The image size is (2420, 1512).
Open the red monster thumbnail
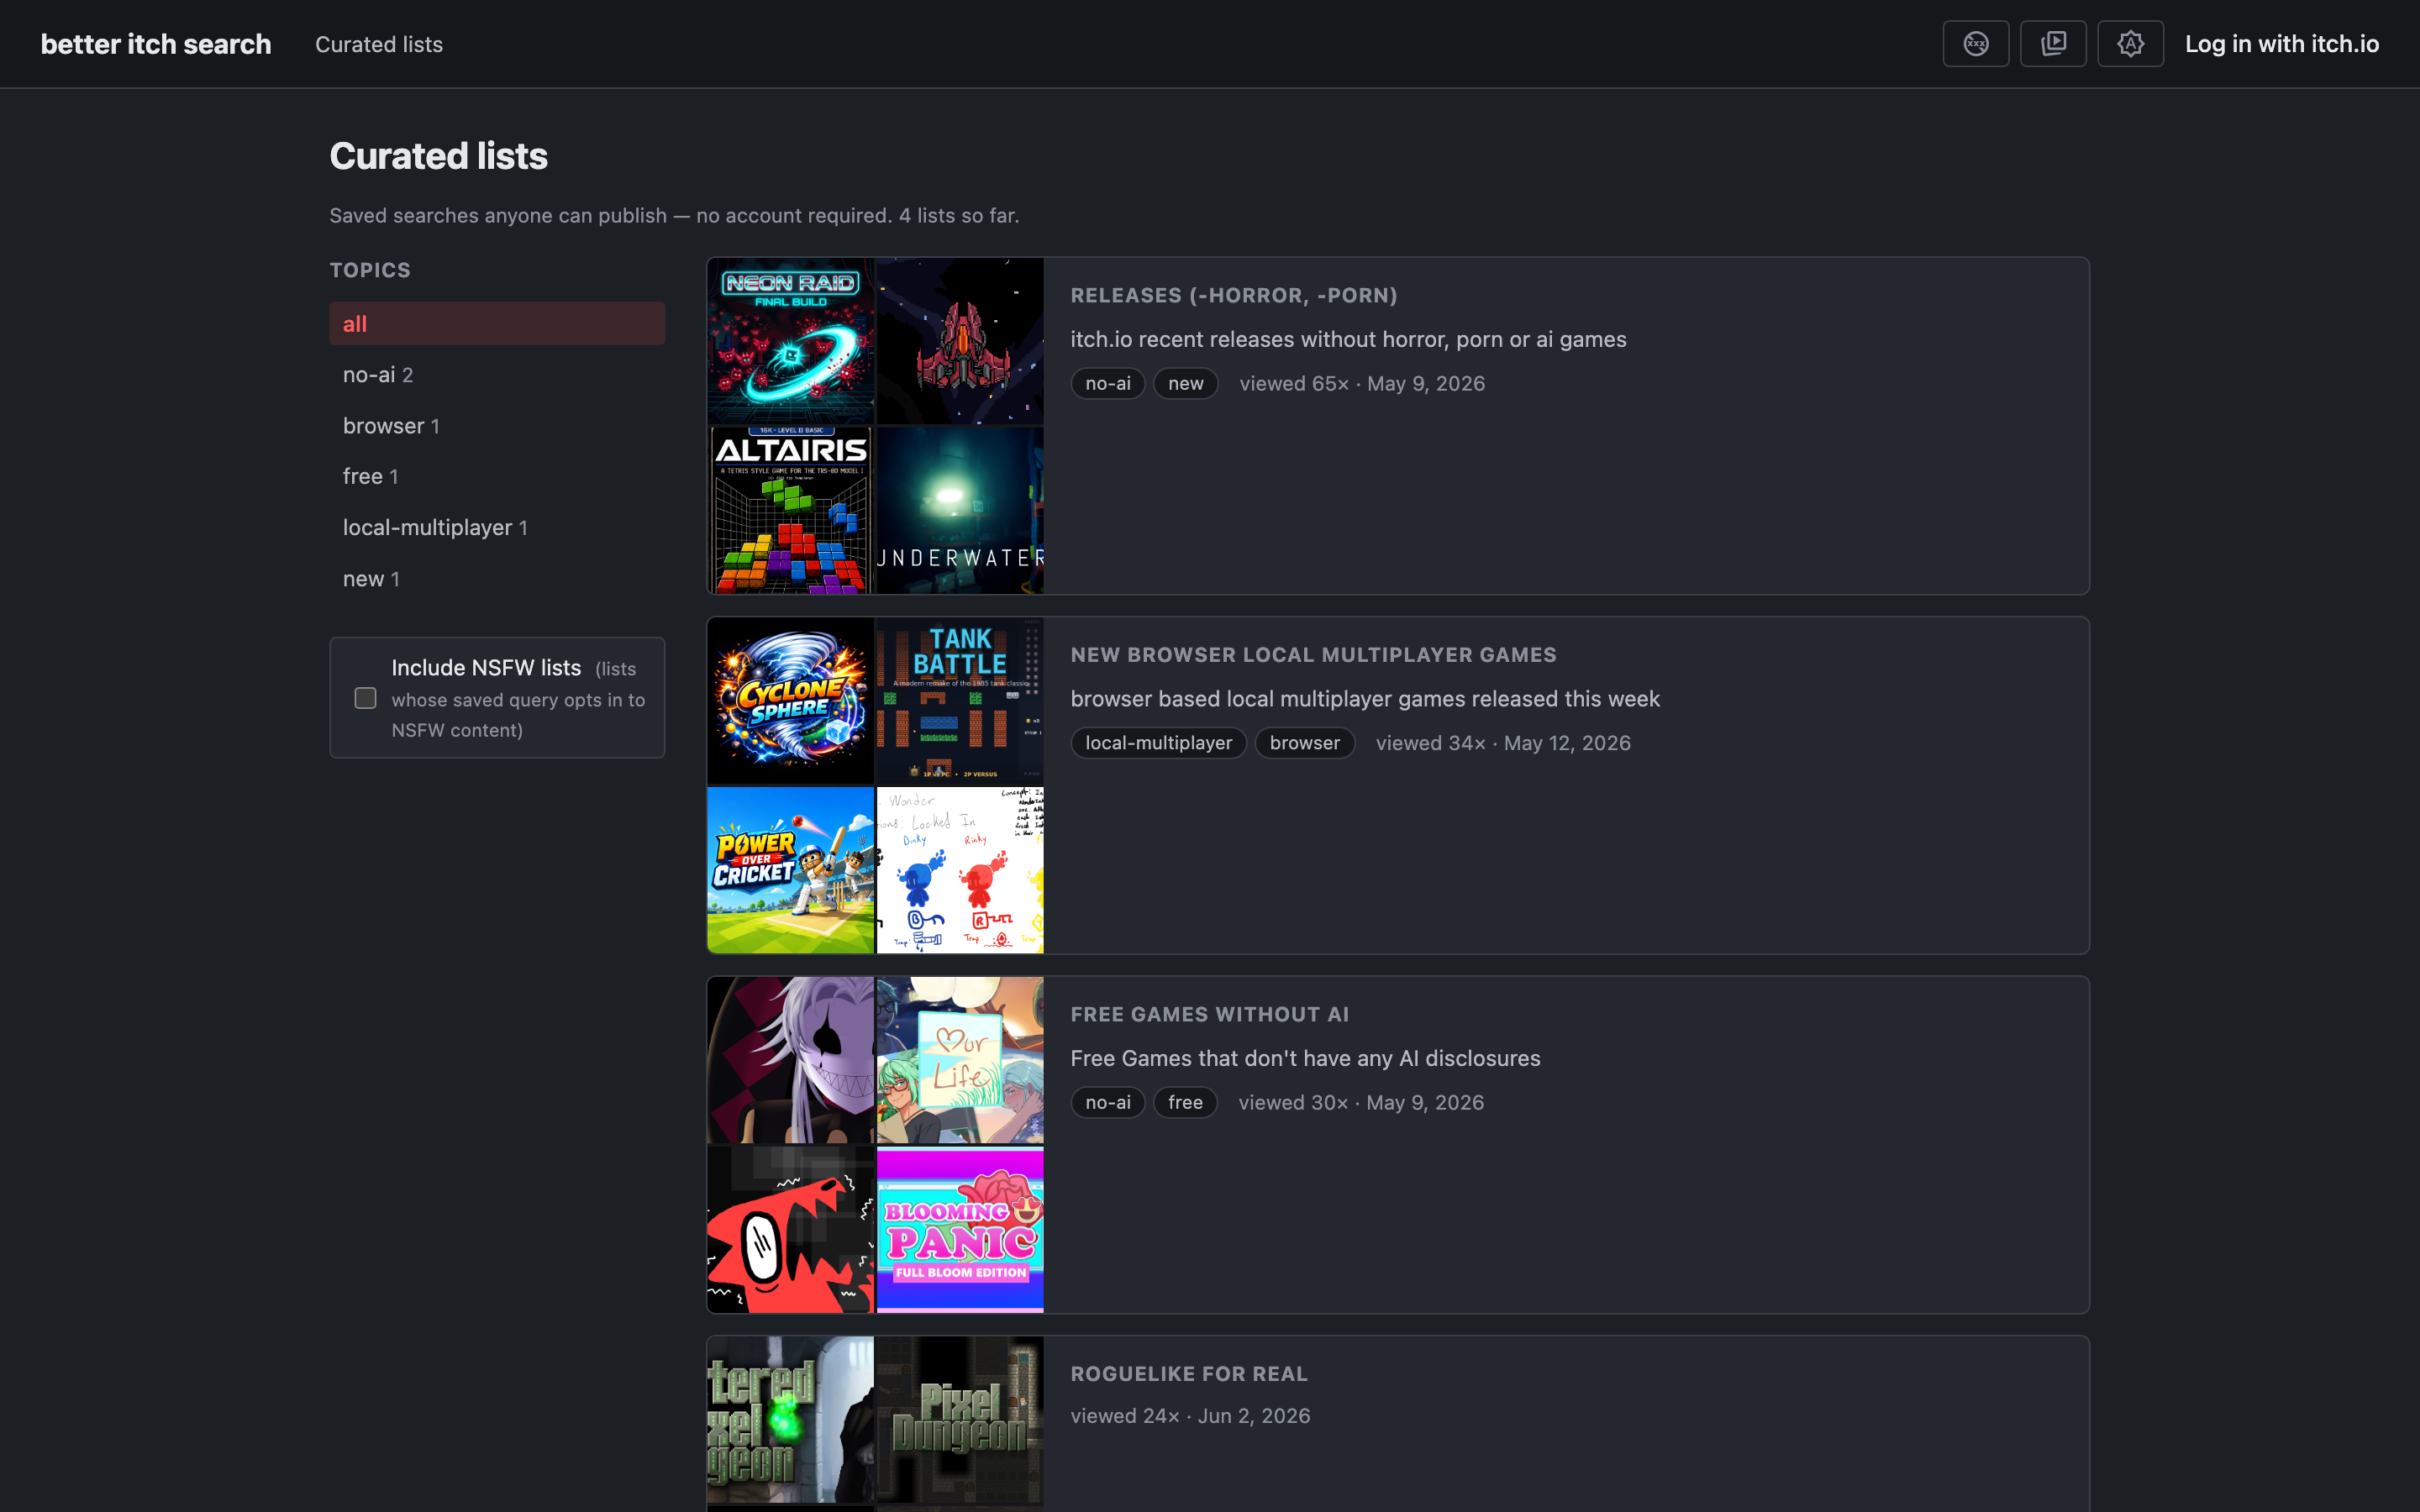(x=790, y=1229)
